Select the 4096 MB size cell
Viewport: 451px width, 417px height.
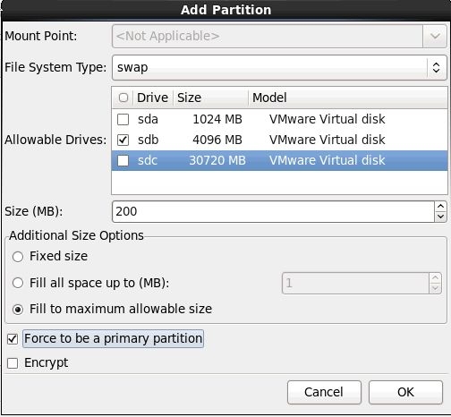(217, 140)
